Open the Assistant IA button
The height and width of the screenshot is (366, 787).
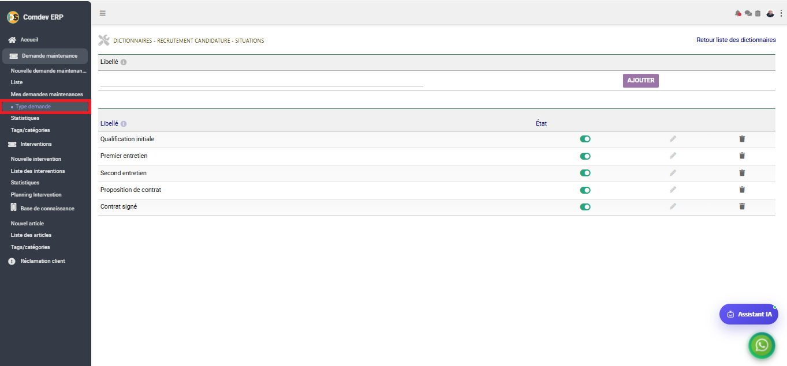(x=749, y=314)
